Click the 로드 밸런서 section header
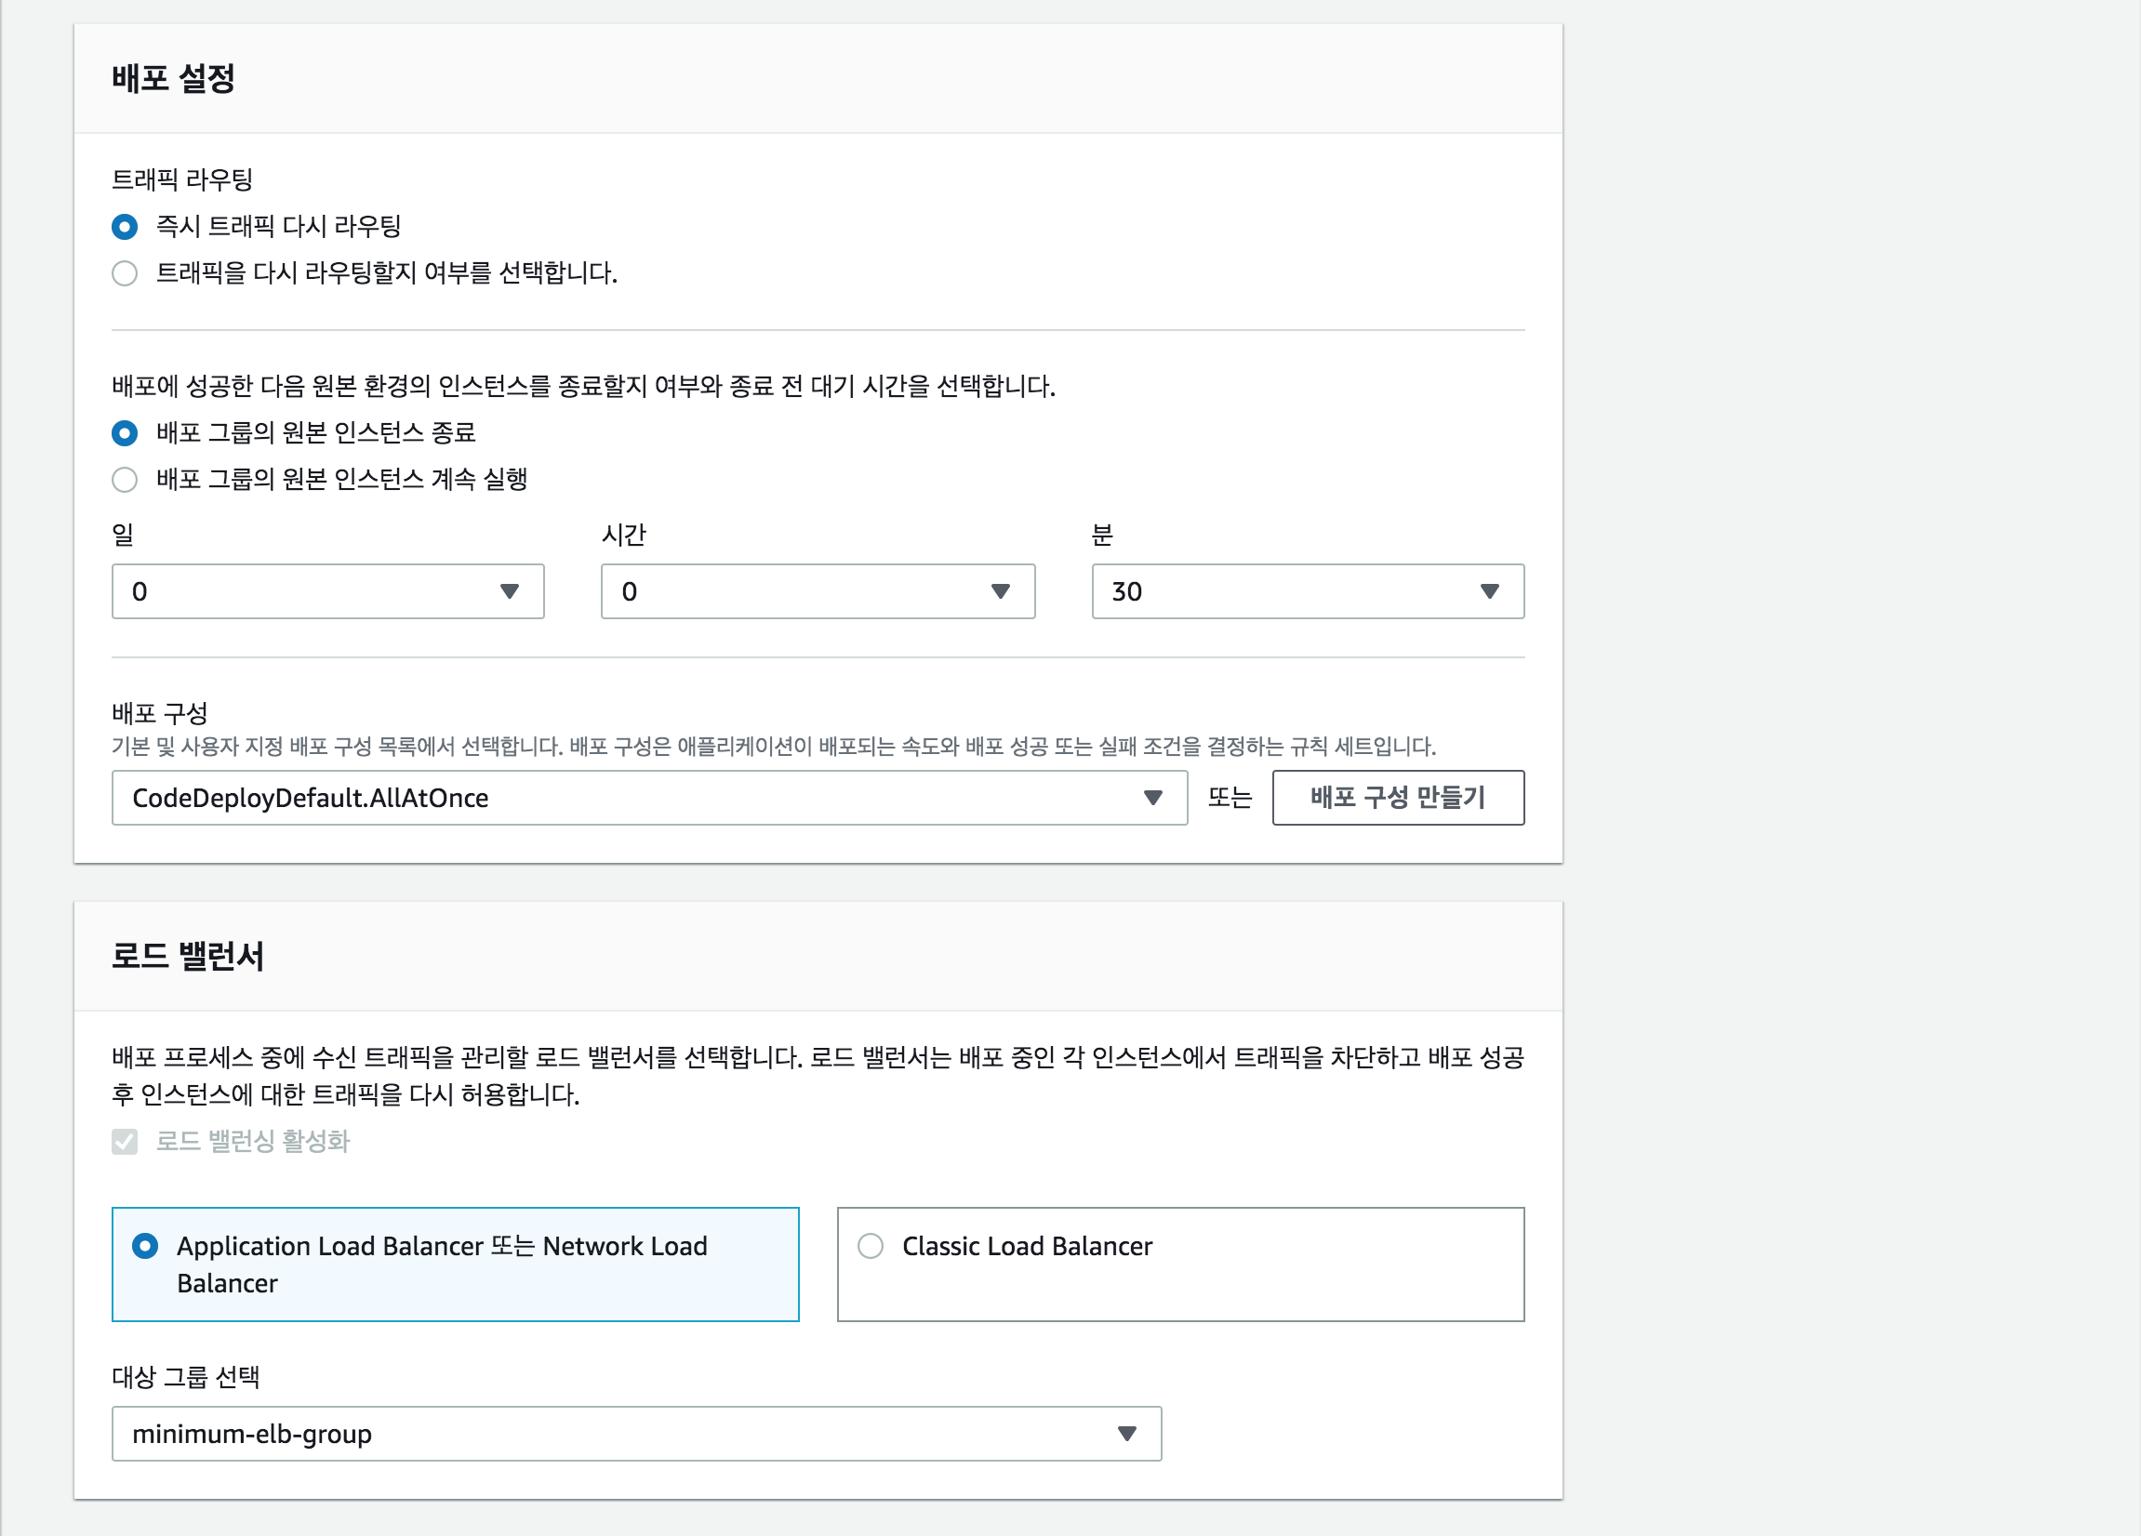 coord(188,956)
